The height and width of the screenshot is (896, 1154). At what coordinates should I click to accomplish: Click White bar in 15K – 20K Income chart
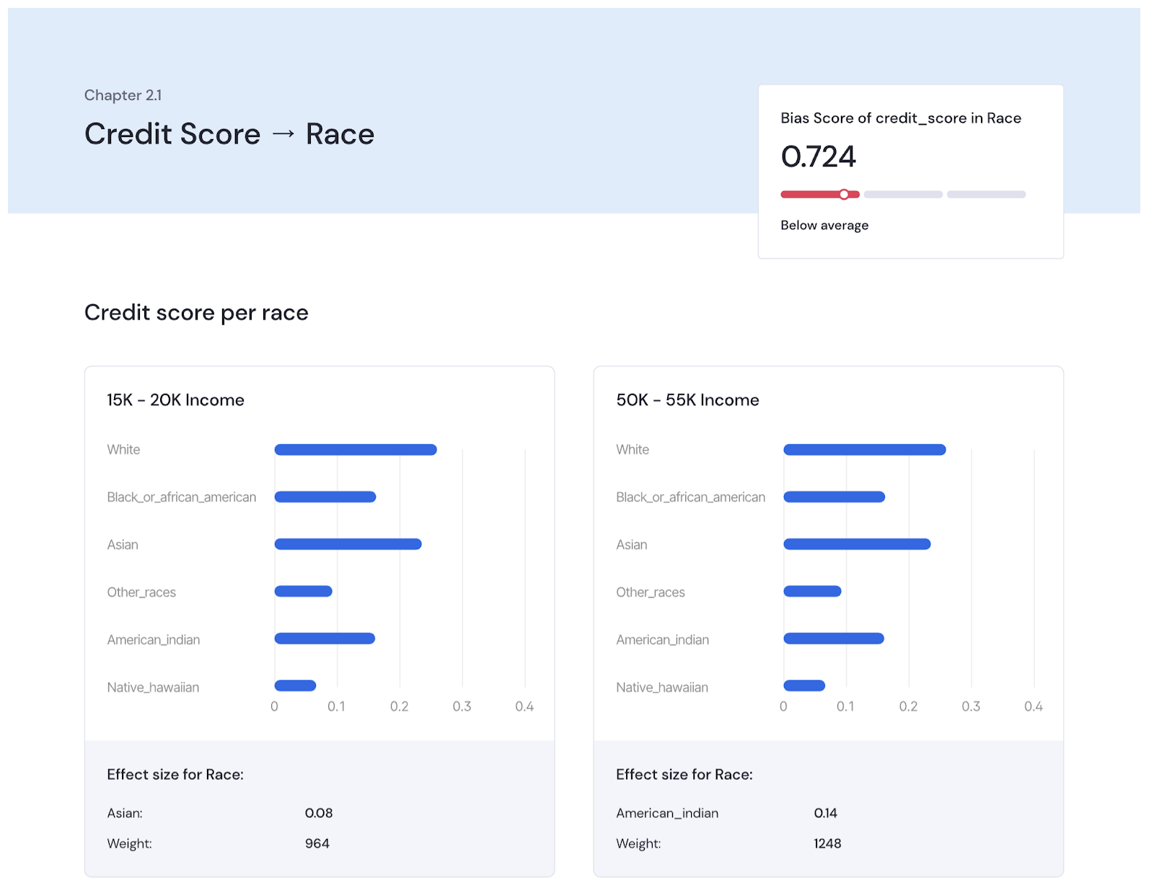coord(355,450)
